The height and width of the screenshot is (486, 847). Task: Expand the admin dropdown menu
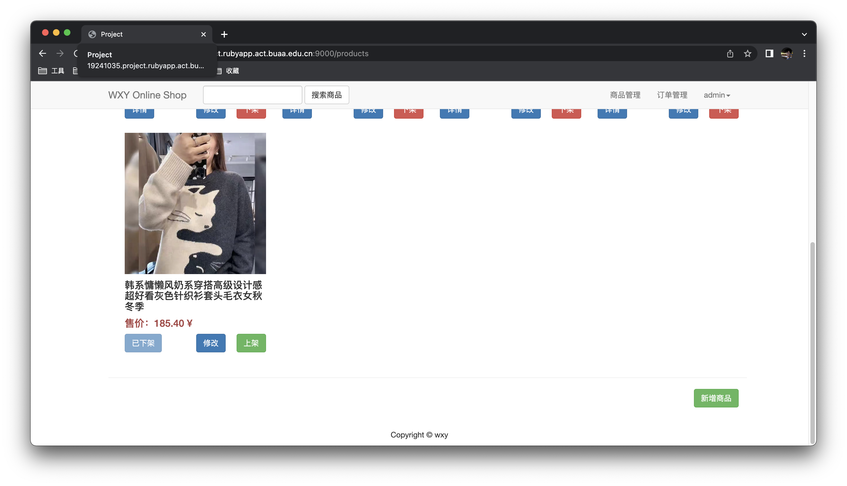tap(717, 95)
